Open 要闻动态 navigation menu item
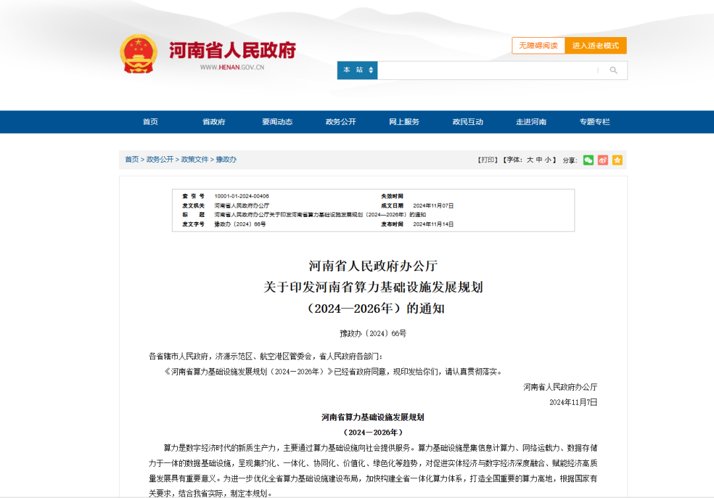This screenshot has height=498, width=714. tap(277, 122)
